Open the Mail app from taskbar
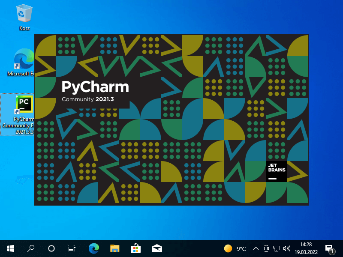The image size is (343, 257). 157,248
